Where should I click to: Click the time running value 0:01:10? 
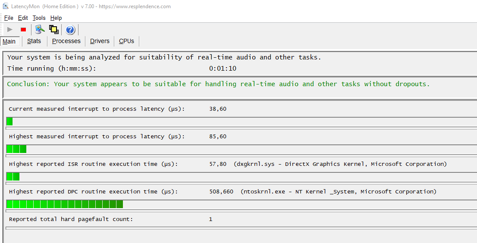pos(223,69)
